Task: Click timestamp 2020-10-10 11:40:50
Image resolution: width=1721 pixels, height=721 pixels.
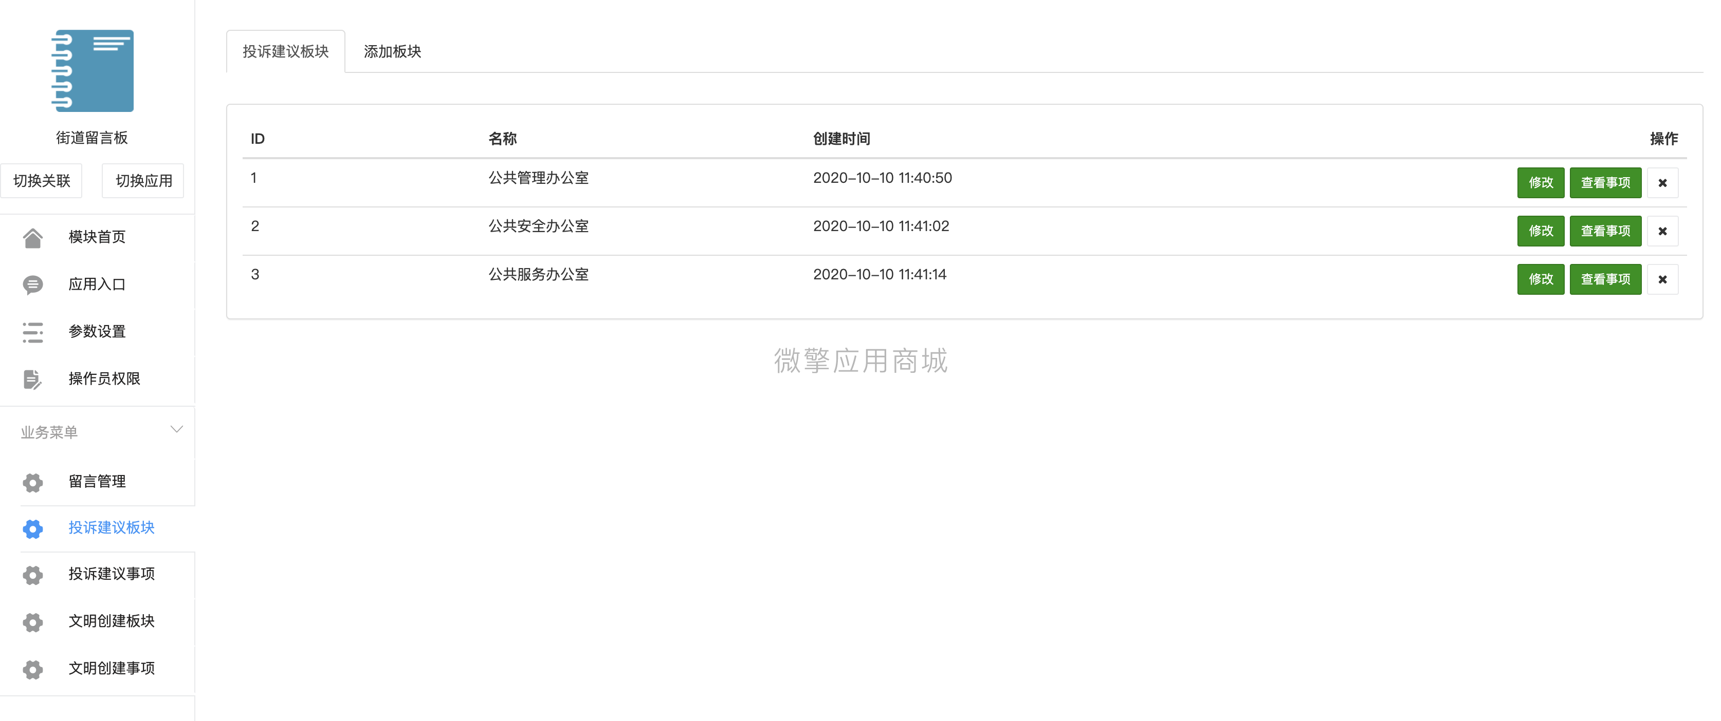Action: [x=883, y=178]
